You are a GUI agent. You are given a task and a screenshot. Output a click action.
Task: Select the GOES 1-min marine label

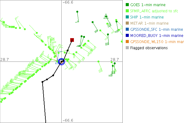(x=148, y=5)
